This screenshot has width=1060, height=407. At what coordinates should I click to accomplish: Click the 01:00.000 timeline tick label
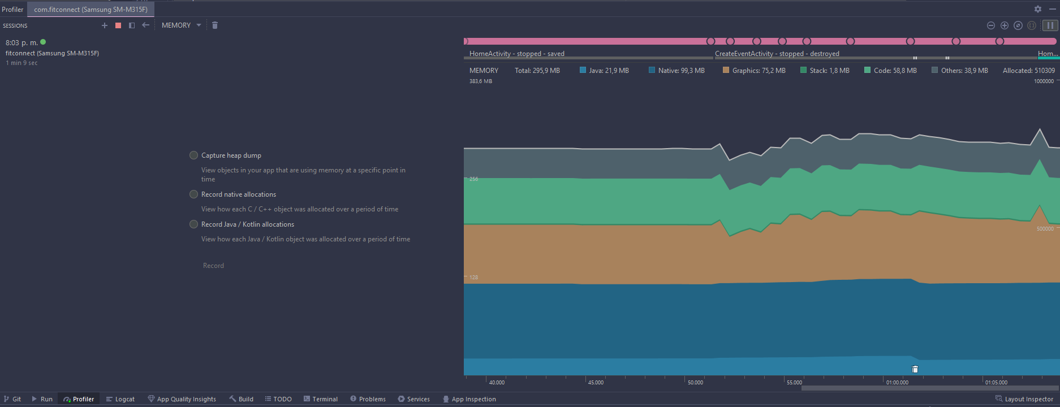coord(897,383)
